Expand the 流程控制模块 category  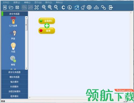tap(14, 91)
